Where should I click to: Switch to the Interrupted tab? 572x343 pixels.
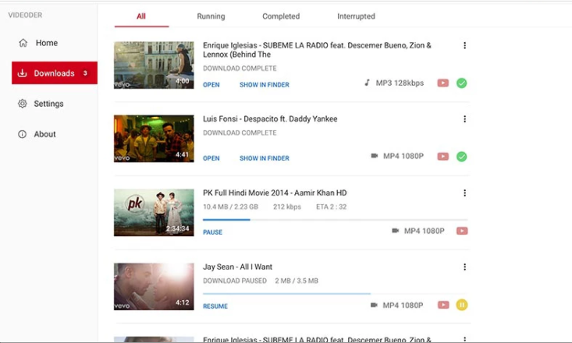(356, 16)
